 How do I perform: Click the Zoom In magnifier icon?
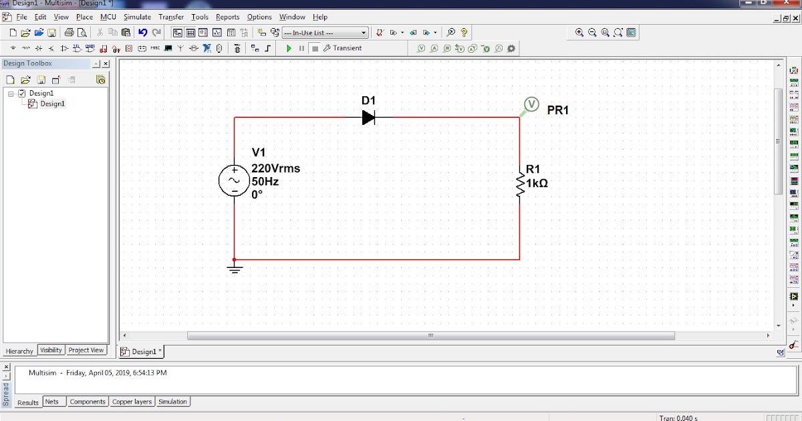pos(579,32)
